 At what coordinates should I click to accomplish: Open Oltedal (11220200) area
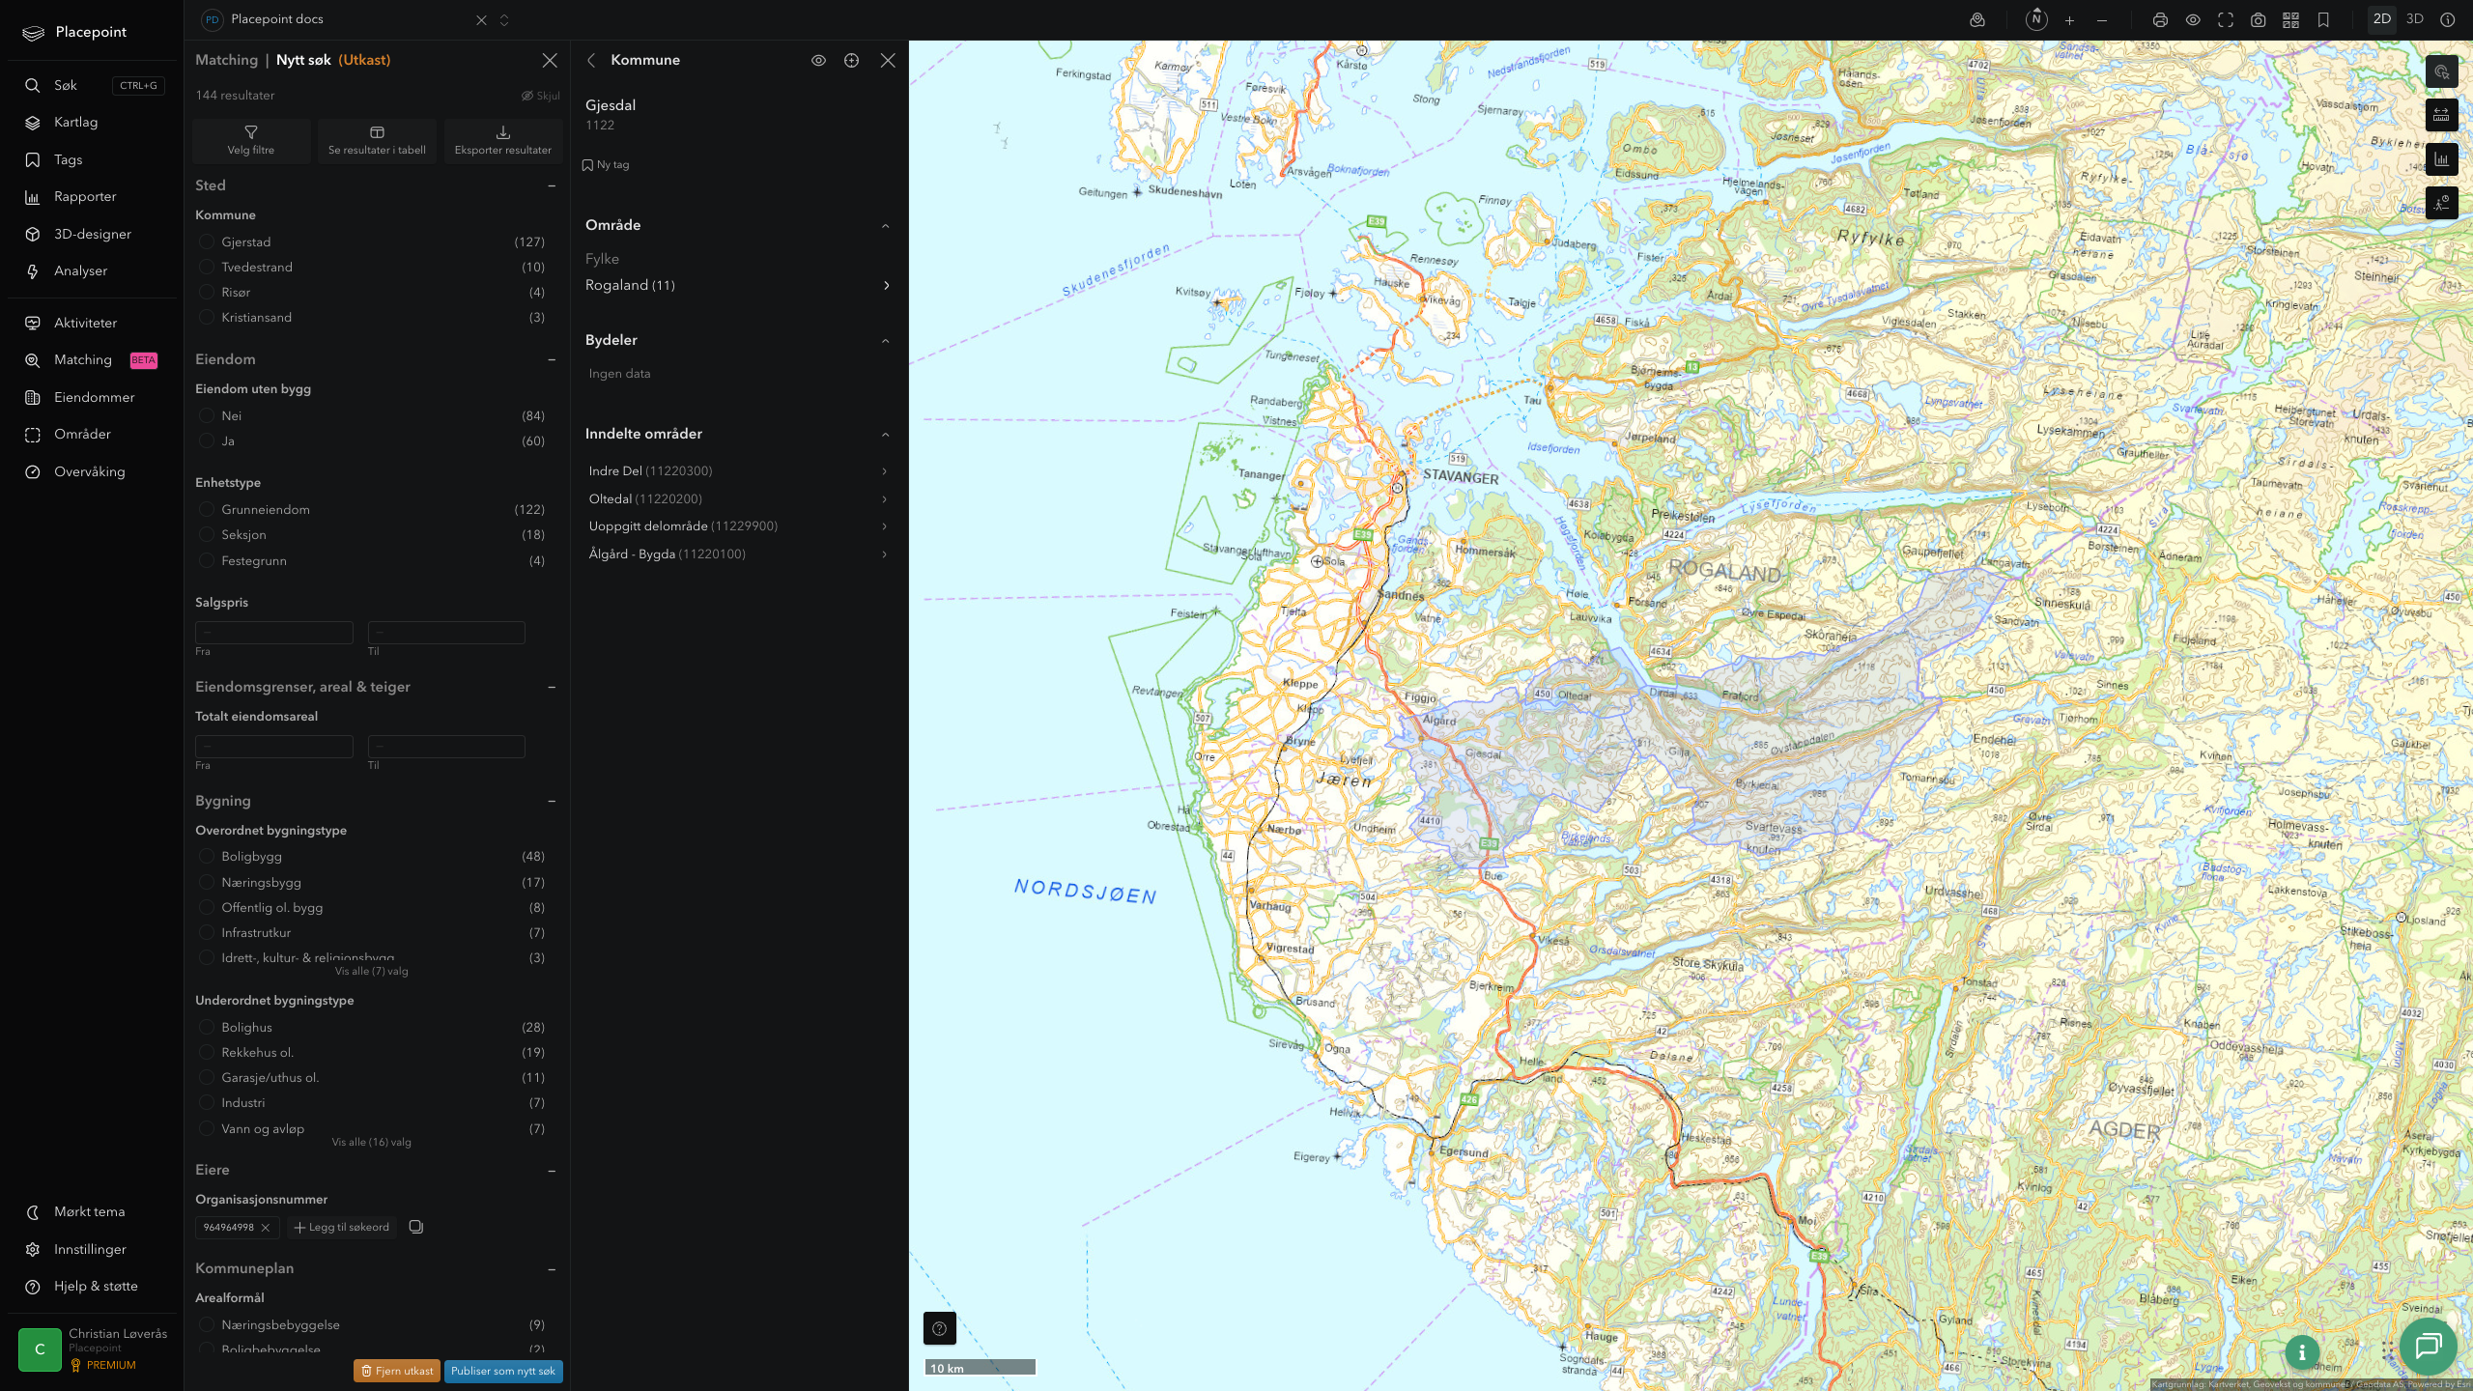[x=738, y=498]
